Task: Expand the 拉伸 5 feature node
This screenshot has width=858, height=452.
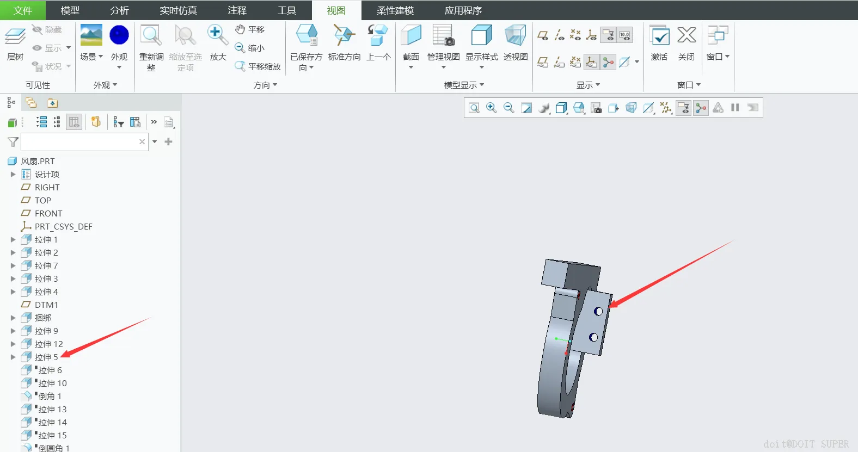Action: [x=13, y=357]
